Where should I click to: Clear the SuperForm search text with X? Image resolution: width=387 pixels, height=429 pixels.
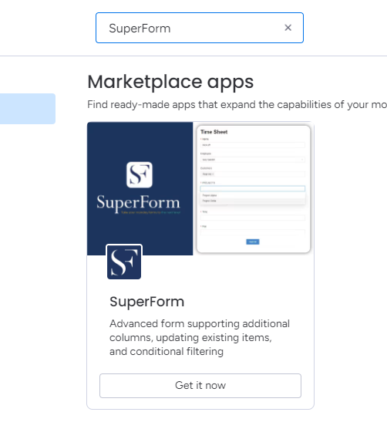pyautogui.click(x=288, y=28)
